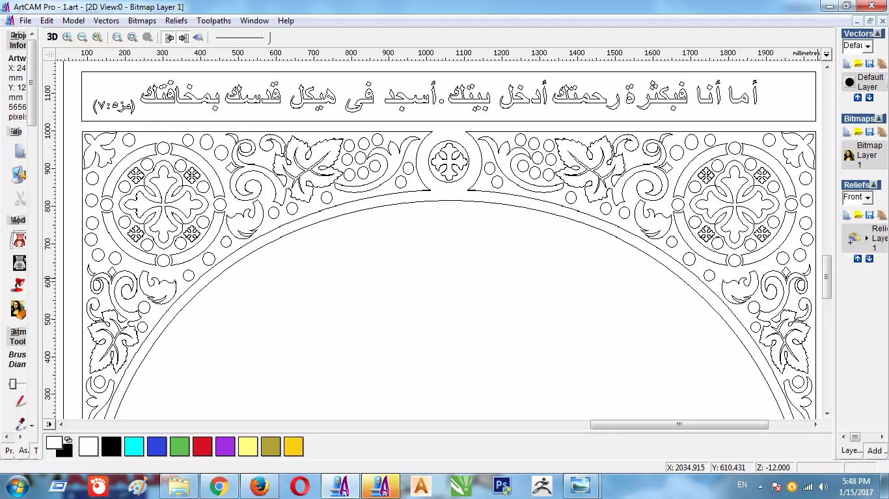The image size is (889, 499).
Task: Click the open folder icon in Bitmaps panel
Action: [858, 132]
